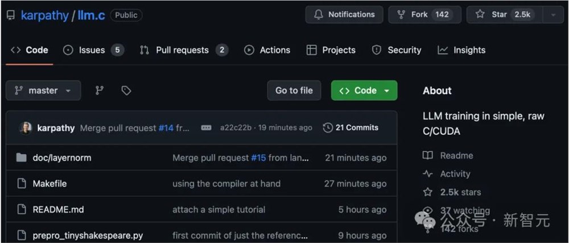Switch to the Issues tab
The height and width of the screenshot is (243, 569).
point(93,50)
